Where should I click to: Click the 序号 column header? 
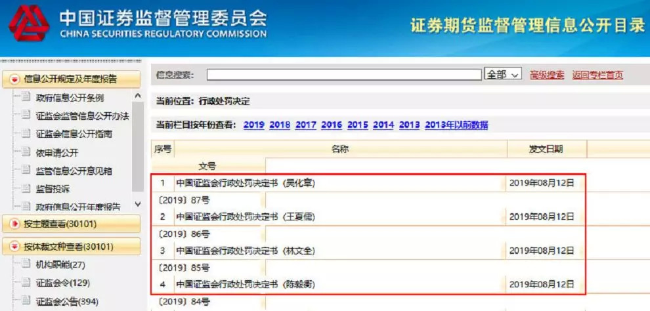click(x=163, y=149)
